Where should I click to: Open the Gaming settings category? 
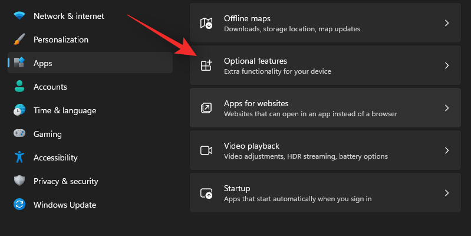(x=47, y=134)
